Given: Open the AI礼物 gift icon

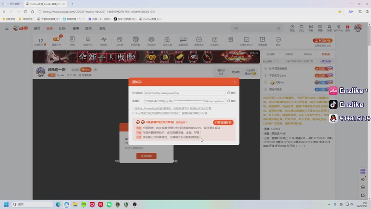Looking at the screenshot, I should coord(120,41).
